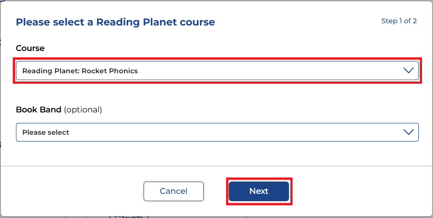Click the "Please select a Reading Planet course" heading
This screenshot has height=218, width=433.
[x=115, y=22]
